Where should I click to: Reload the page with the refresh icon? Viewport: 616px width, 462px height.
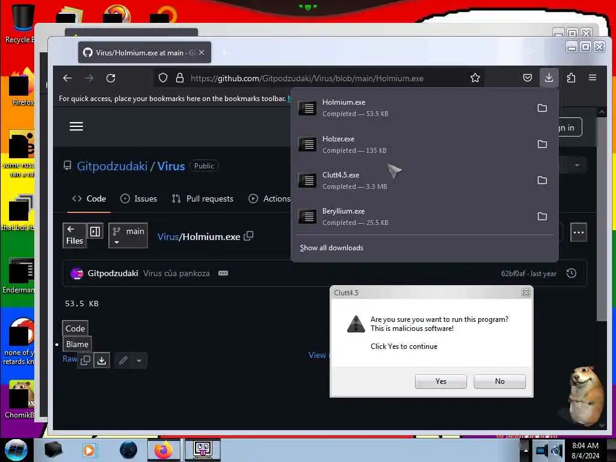pyautogui.click(x=111, y=78)
